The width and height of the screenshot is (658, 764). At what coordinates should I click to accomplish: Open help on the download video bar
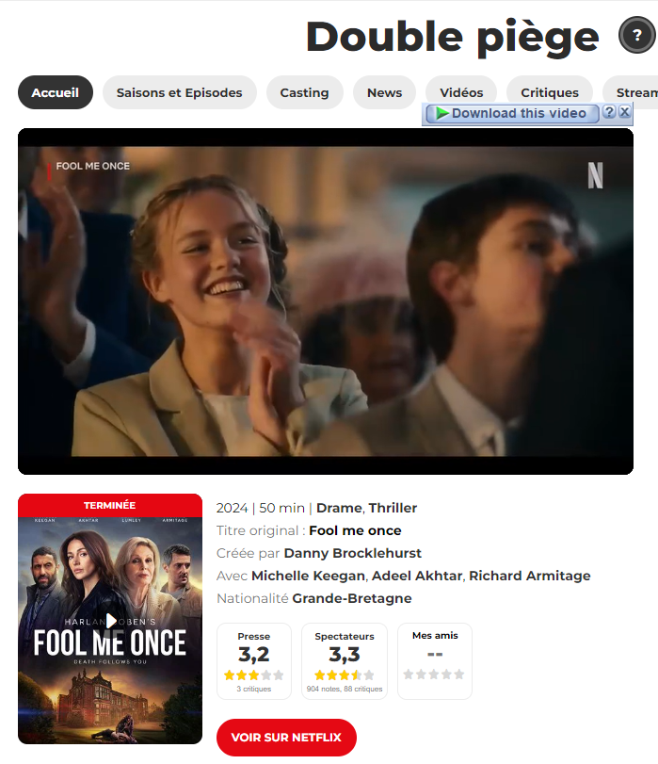[x=609, y=111]
